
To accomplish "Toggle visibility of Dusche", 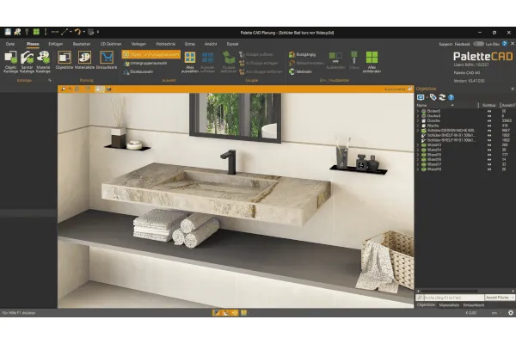I will click(x=489, y=120).
